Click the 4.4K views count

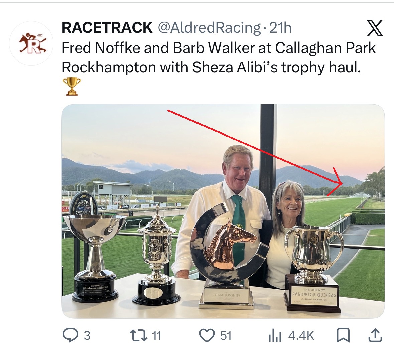(301, 335)
